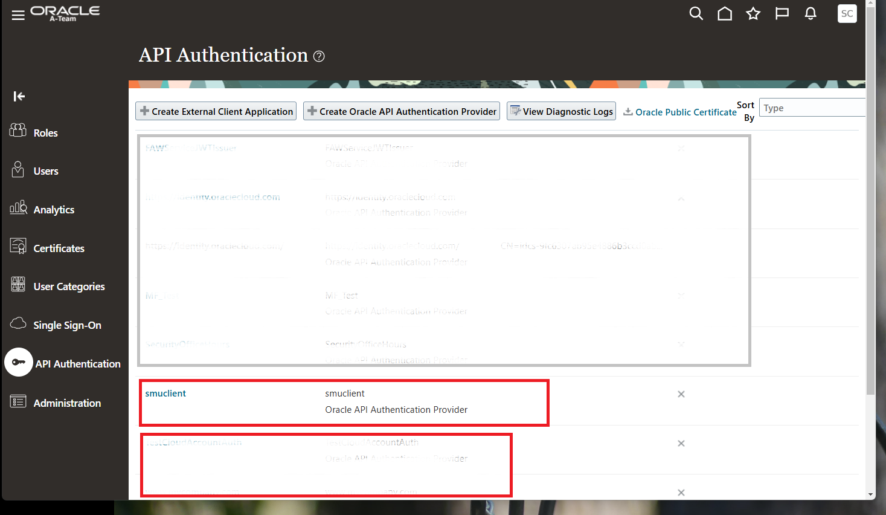Click the help icon beside API Authentication title

(319, 56)
